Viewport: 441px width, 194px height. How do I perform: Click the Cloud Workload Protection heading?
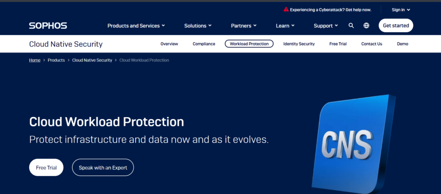pos(107,122)
